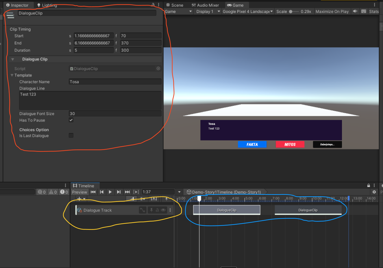This screenshot has width=383, height=268.
Task: Click the Play Range toggle icon
Action: click(x=136, y=192)
